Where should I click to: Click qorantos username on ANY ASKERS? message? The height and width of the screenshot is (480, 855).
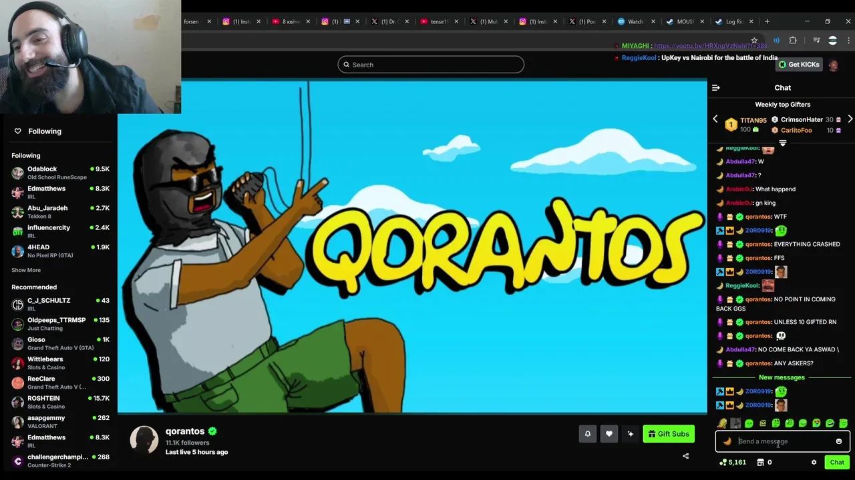[758, 363]
